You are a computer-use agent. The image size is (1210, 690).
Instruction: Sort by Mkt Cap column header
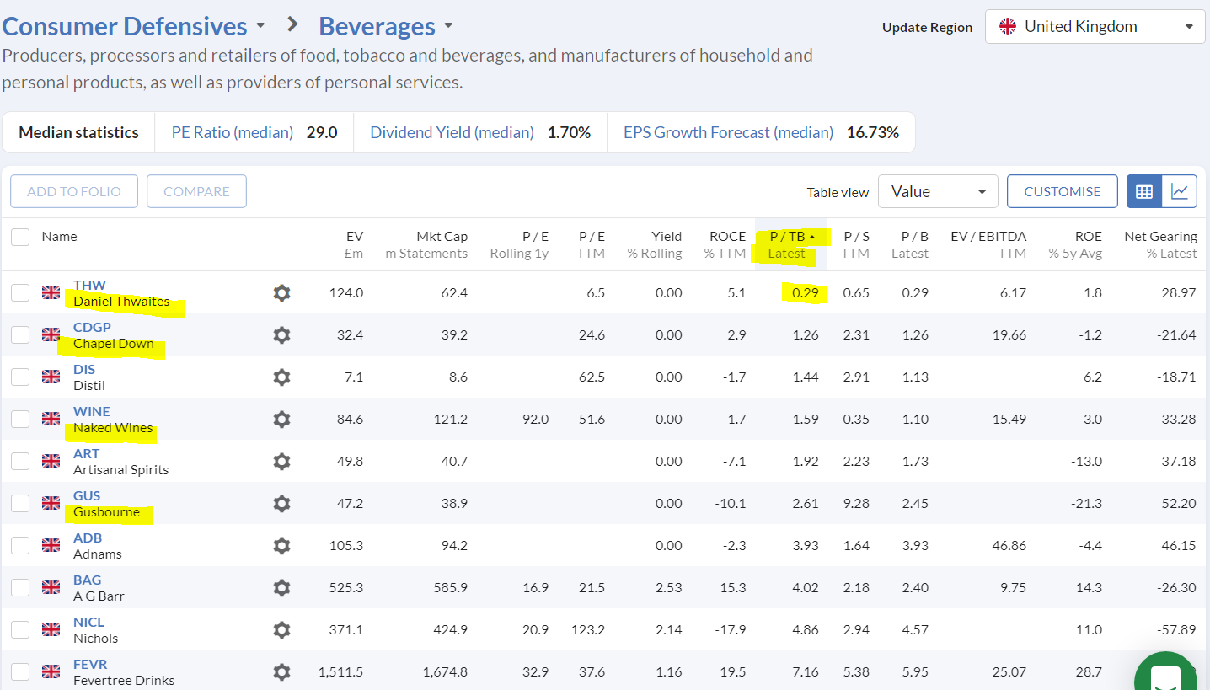[x=426, y=244]
